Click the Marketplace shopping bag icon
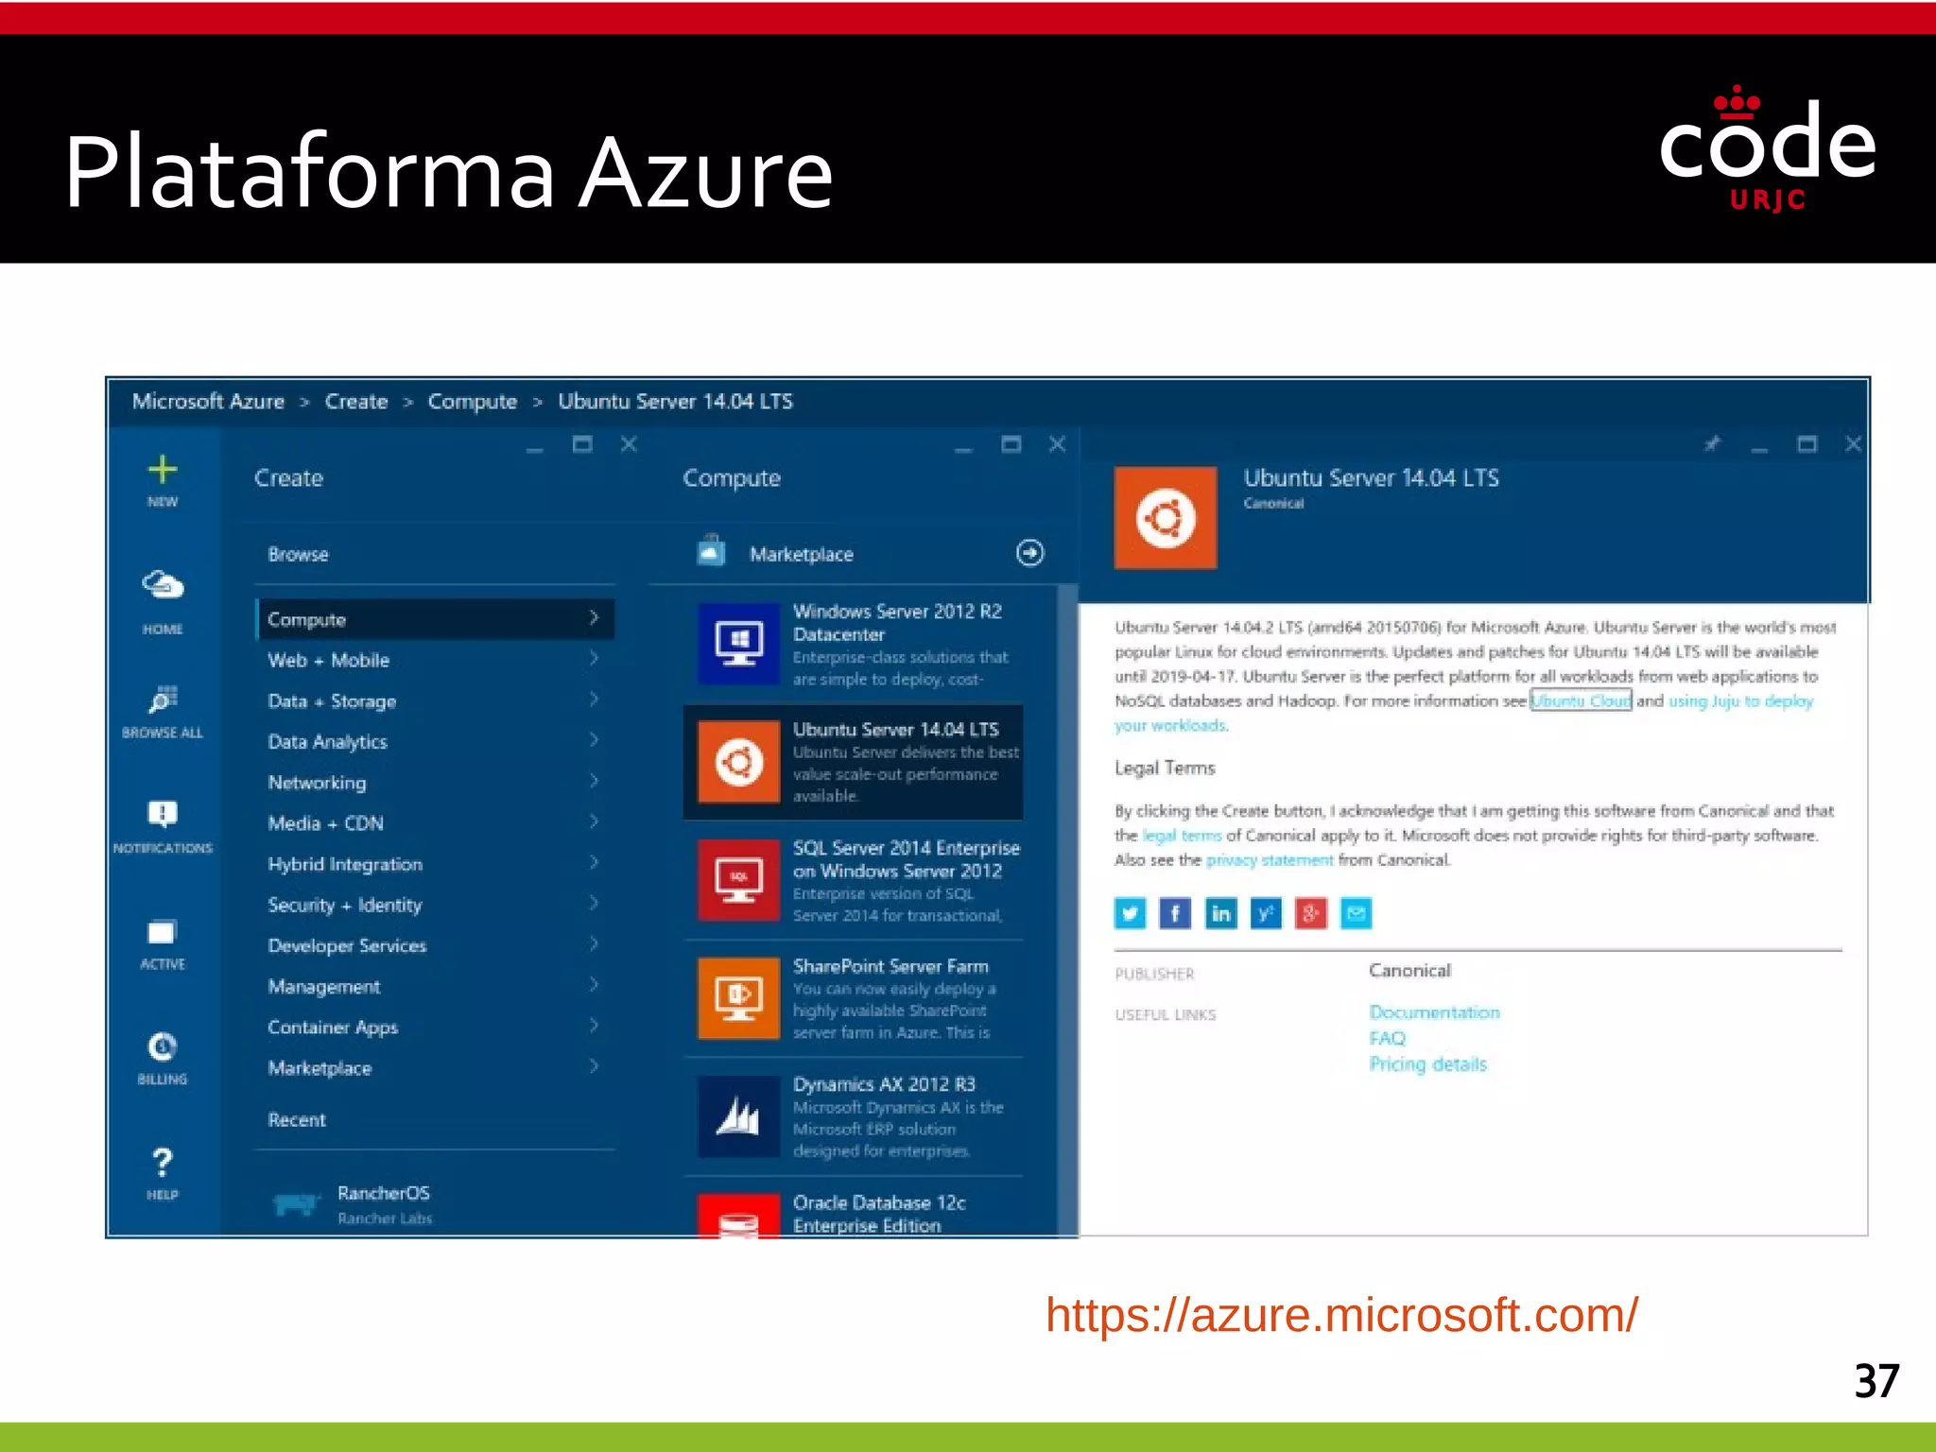This screenshot has width=1936, height=1452. click(711, 550)
